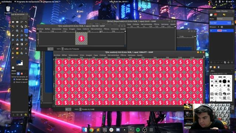Open Filtros menu in 1200x377 window
236x133 pixels.
coord(123,55)
